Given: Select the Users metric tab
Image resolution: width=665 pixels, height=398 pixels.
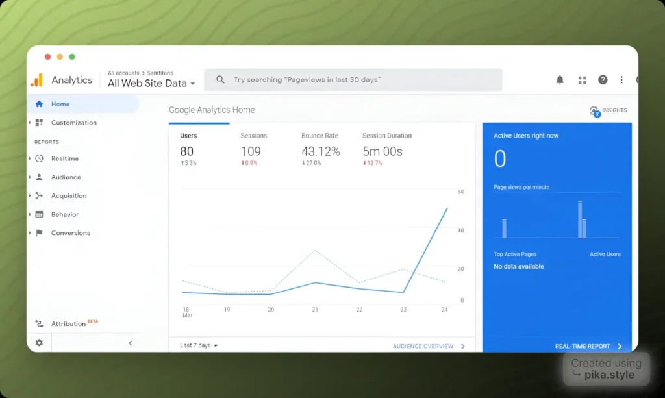Looking at the screenshot, I should point(199,149).
